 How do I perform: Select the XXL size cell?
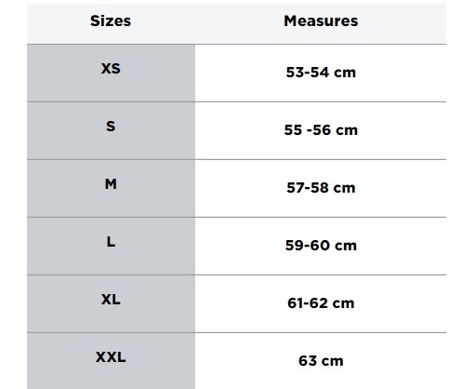111,361
